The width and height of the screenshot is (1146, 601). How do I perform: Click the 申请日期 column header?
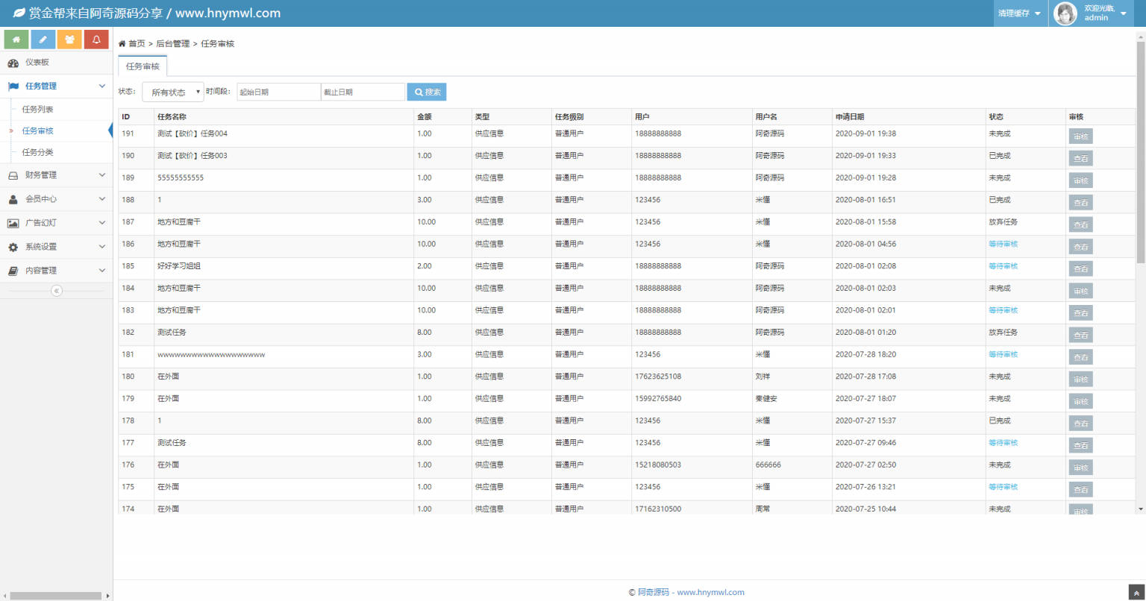850,117
